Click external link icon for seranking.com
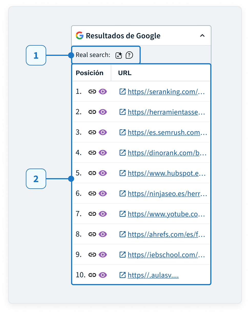This screenshot has width=250, height=314. 123,91
